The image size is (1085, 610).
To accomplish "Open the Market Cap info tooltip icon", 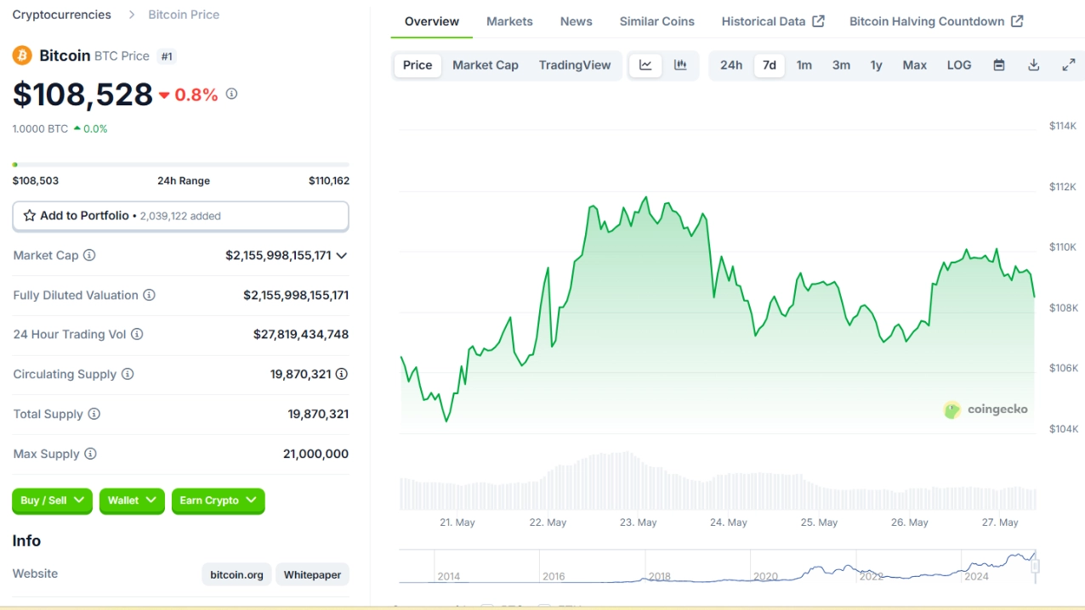I will coord(89,255).
